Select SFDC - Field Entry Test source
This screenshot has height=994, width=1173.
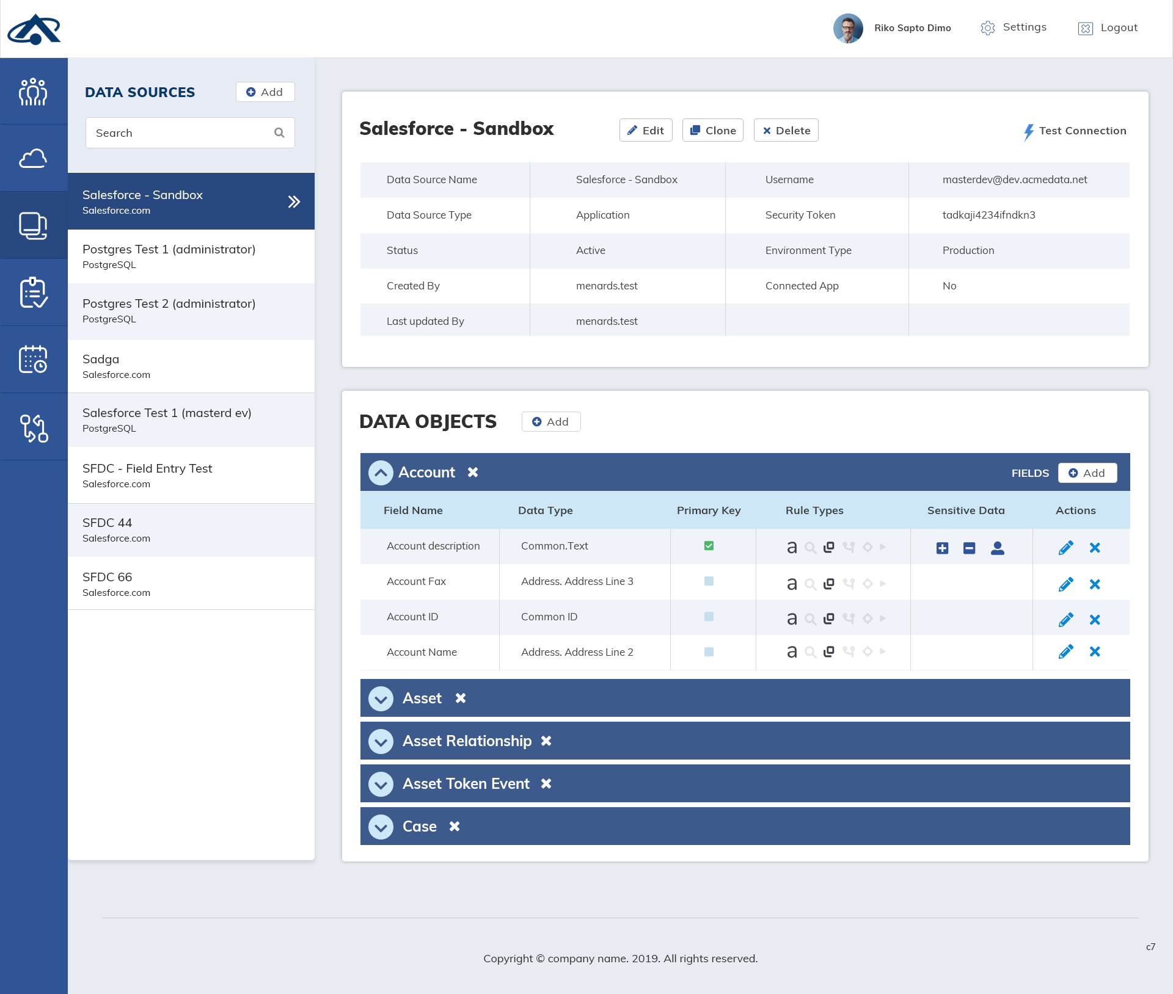(191, 476)
